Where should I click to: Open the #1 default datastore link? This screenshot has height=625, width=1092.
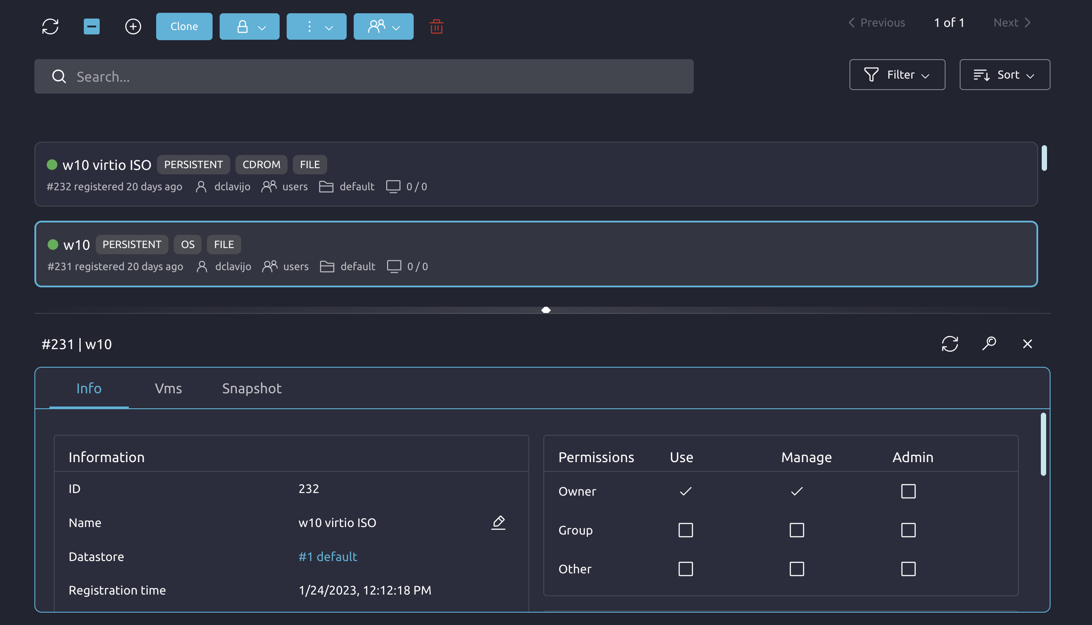[x=327, y=556]
